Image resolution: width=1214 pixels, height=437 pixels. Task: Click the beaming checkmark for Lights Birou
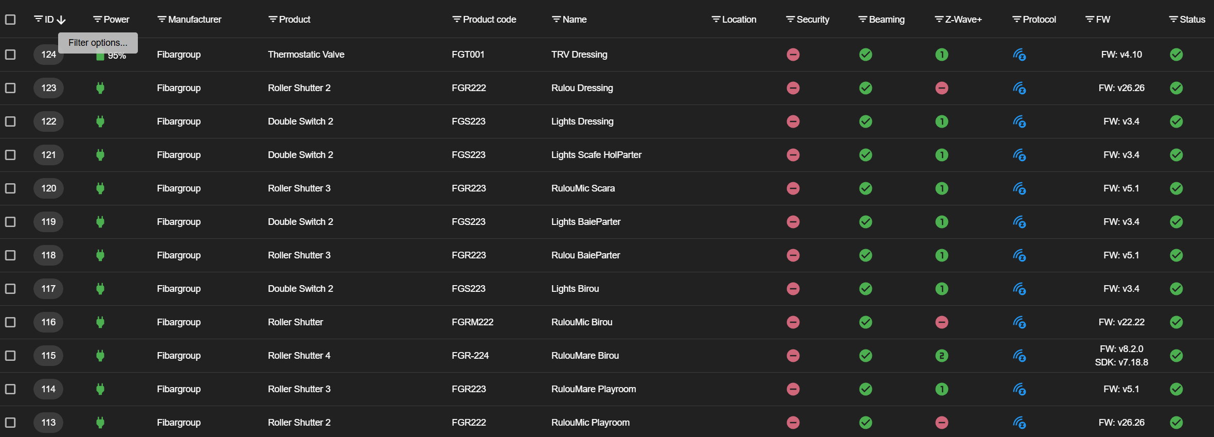pyautogui.click(x=865, y=289)
